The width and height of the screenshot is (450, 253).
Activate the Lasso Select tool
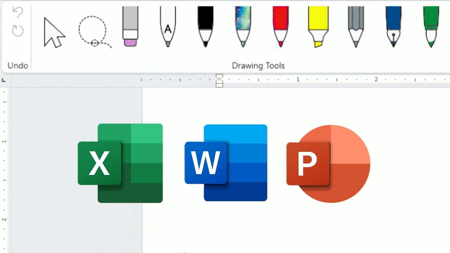pyautogui.click(x=94, y=32)
